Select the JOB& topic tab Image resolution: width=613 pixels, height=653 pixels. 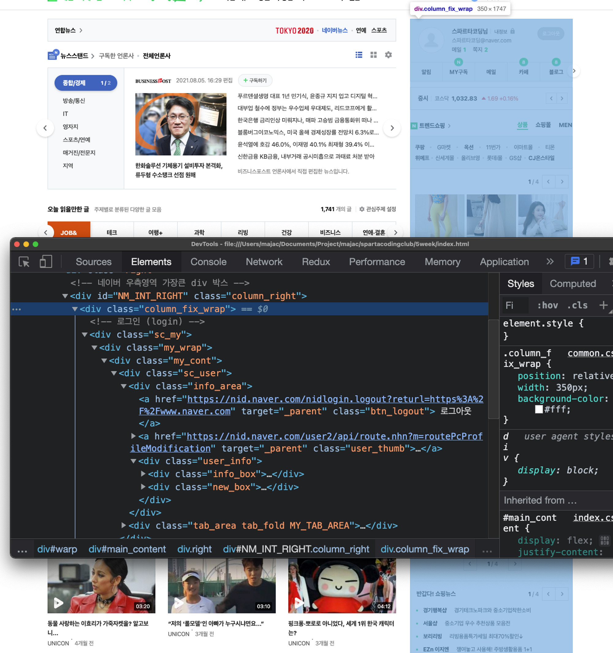(x=69, y=232)
